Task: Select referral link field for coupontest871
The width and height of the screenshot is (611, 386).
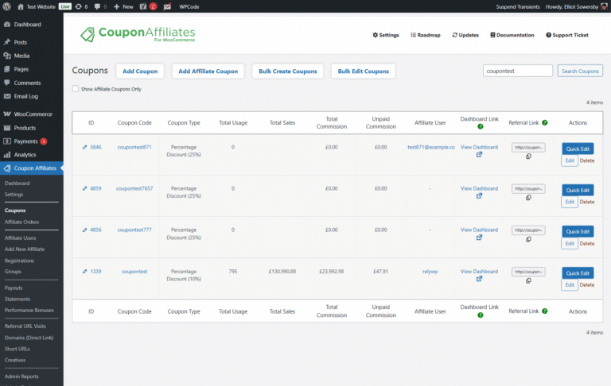Action: (528, 148)
